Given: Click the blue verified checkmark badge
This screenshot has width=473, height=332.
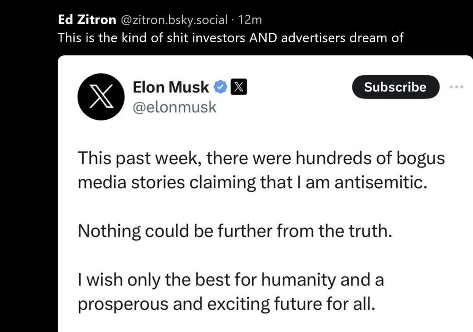Looking at the screenshot, I should 220,87.
